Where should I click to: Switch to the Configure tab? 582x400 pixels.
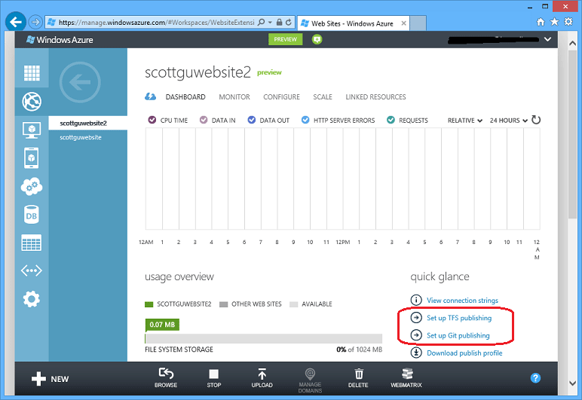(281, 97)
